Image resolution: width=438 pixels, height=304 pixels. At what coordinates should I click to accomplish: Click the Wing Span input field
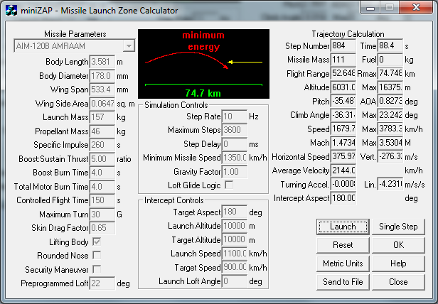pos(102,89)
